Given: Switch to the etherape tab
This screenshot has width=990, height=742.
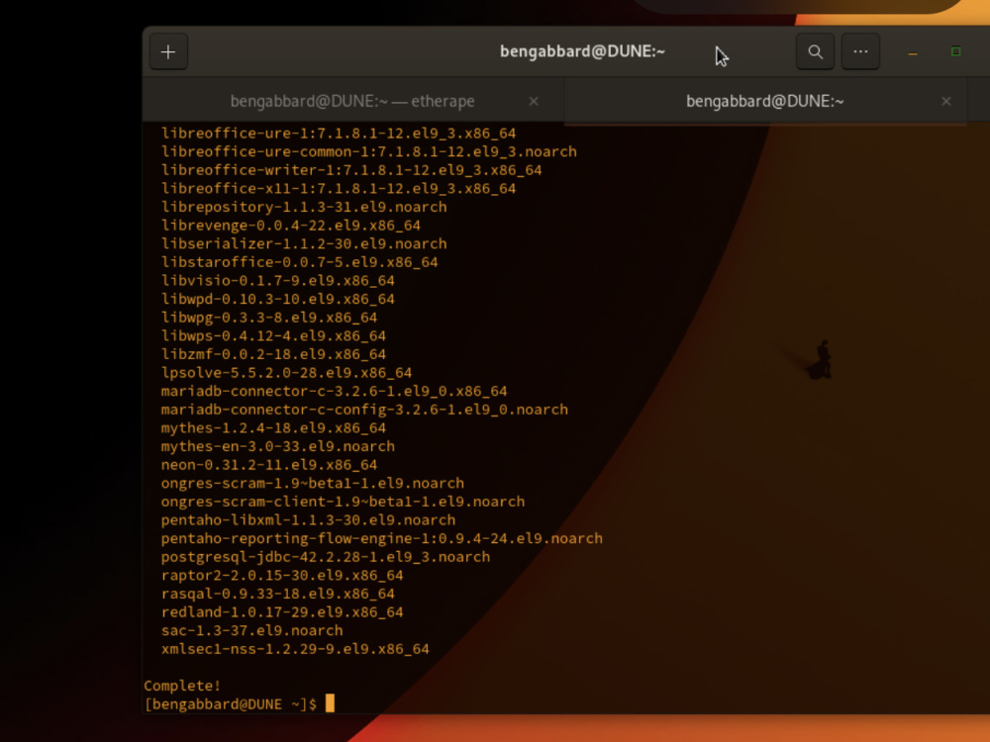Looking at the screenshot, I should pos(351,101).
